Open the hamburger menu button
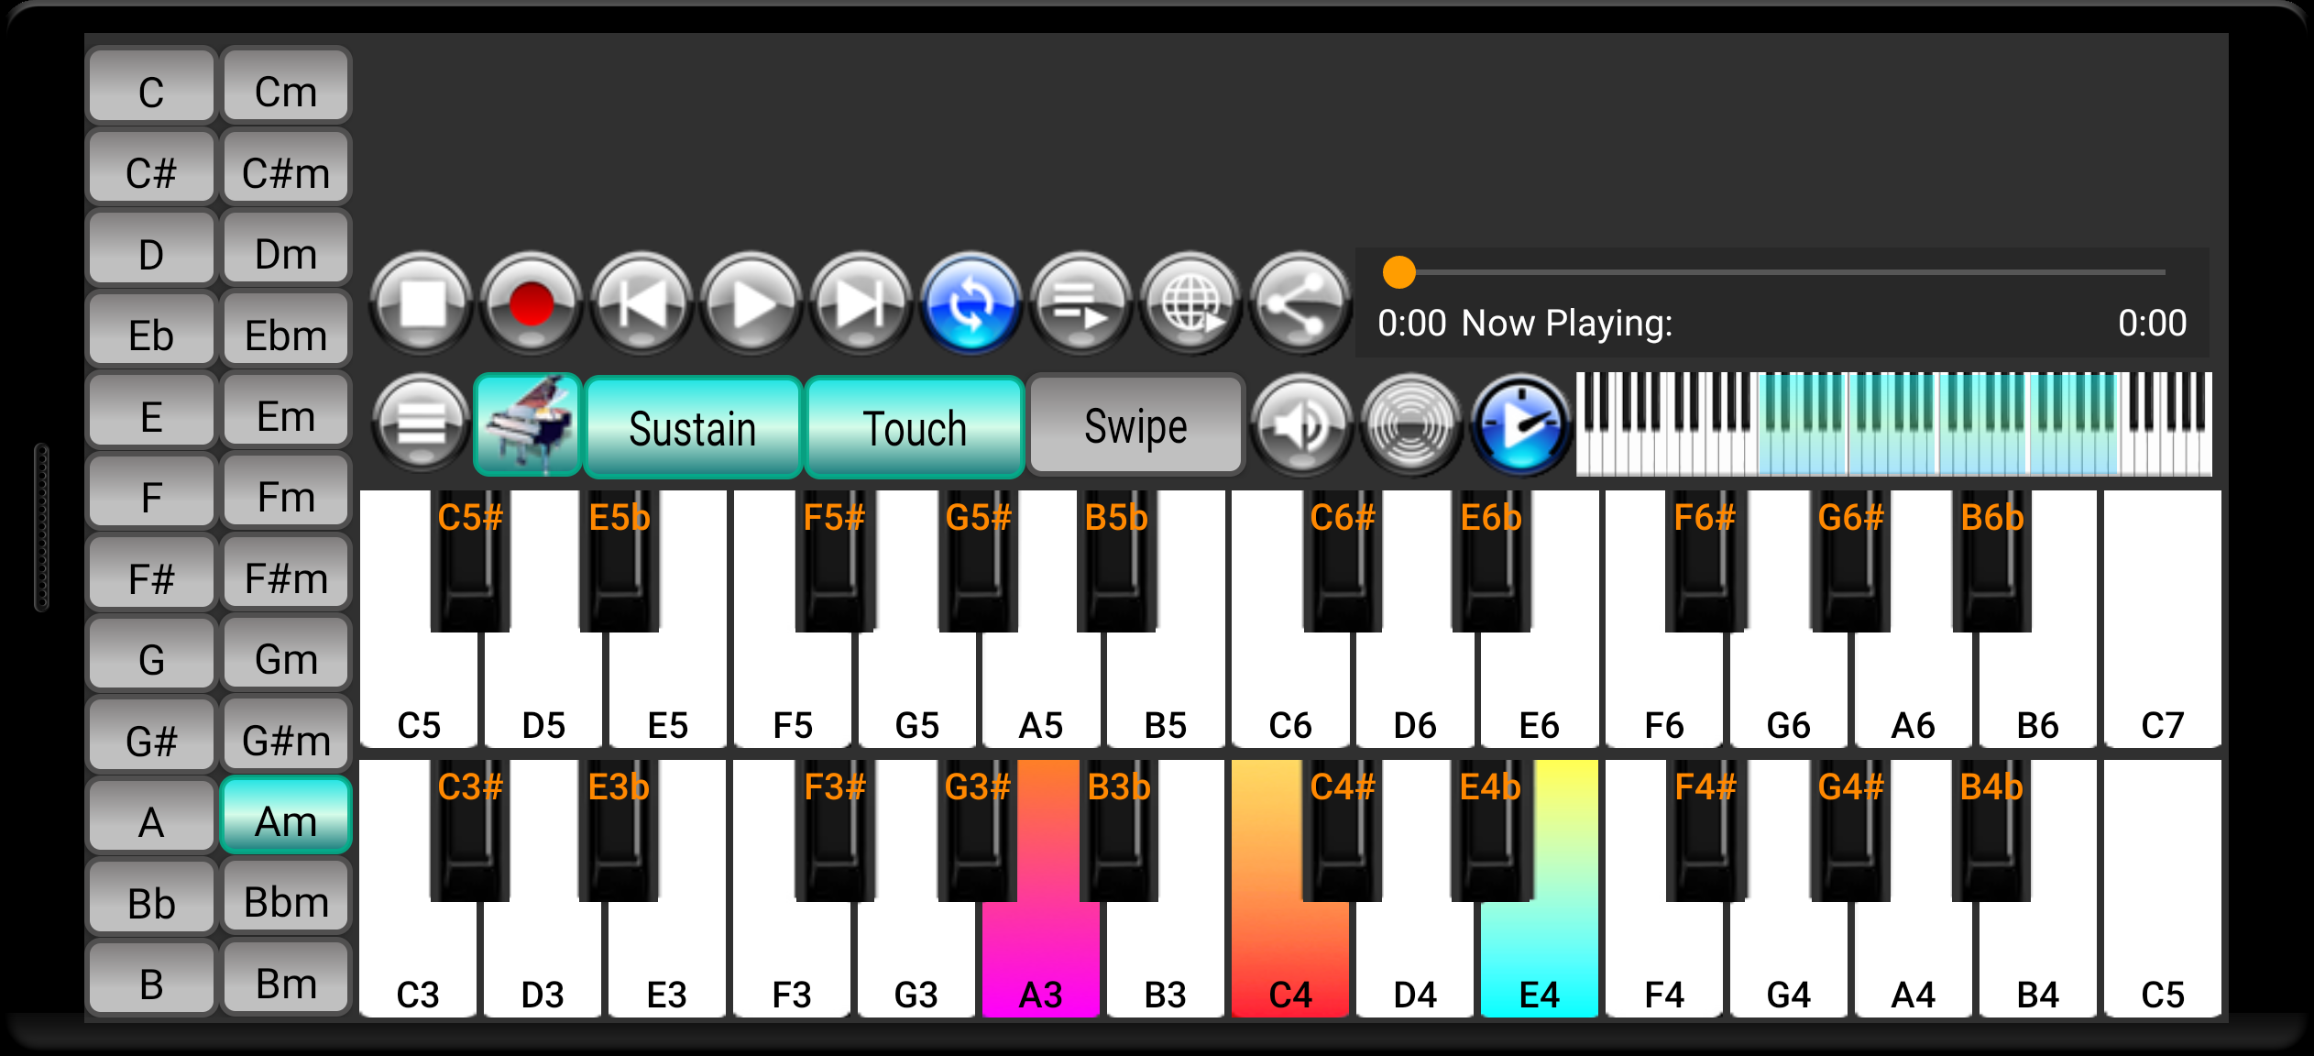The width and height of the screenshot is (2314, 1056). (x=422, y=424)
